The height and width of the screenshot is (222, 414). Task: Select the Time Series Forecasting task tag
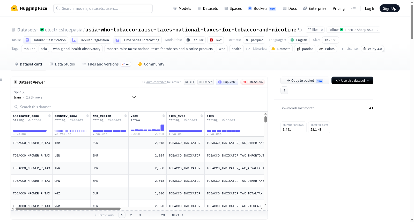pyautogui.click(x=137, y=40)
